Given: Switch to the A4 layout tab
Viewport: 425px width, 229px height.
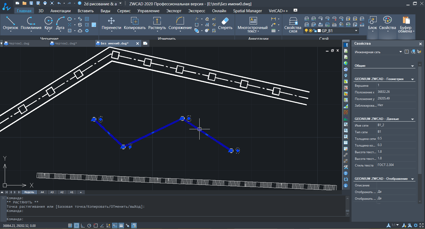Looking at the screenshot, I should tap(42, 192).
